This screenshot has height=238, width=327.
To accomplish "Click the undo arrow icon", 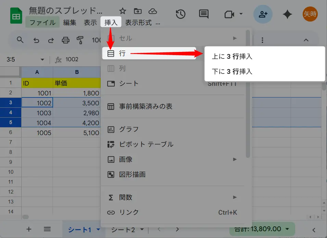I will tap(36, 40).
